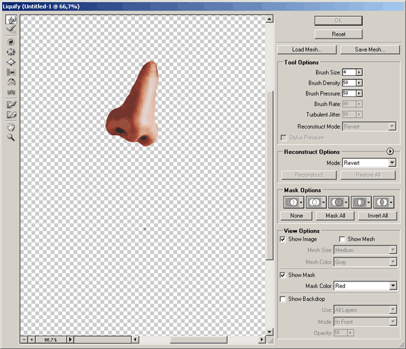Click the Brush Density input field
Viewport: 406px width, 349px height.
(348, 83)
